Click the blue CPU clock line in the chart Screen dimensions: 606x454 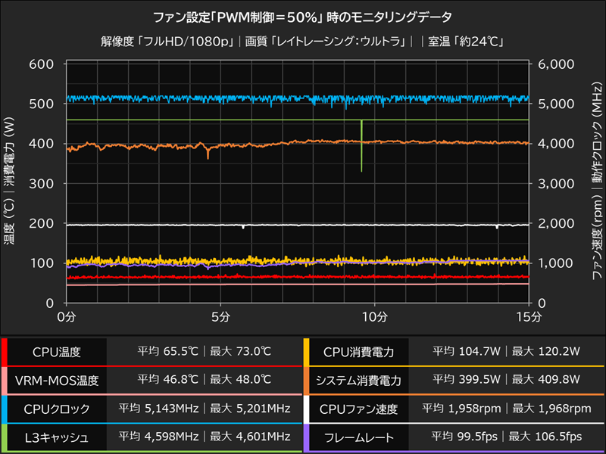[x=227, y=98]
